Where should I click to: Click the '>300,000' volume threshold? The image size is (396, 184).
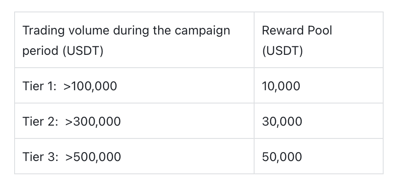coord(93,121)
